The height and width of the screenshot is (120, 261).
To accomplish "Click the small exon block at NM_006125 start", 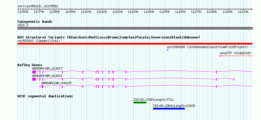I will 43,87.
